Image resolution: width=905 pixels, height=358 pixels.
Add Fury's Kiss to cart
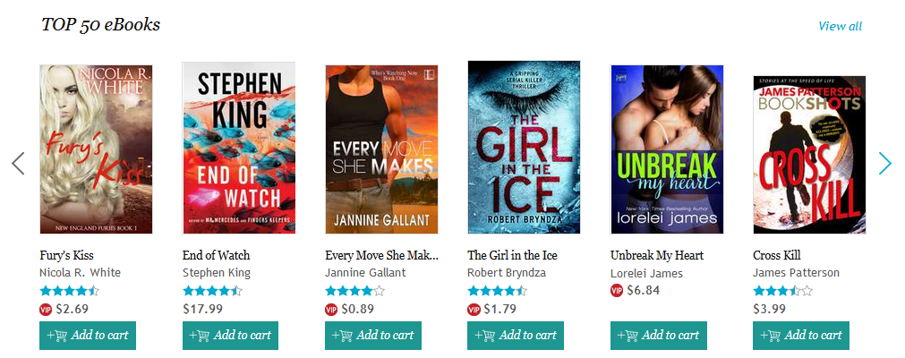coord(88,336)
